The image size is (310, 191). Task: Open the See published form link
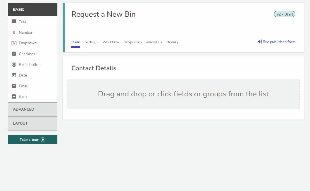pyautogui.click(x=276, y=42)
